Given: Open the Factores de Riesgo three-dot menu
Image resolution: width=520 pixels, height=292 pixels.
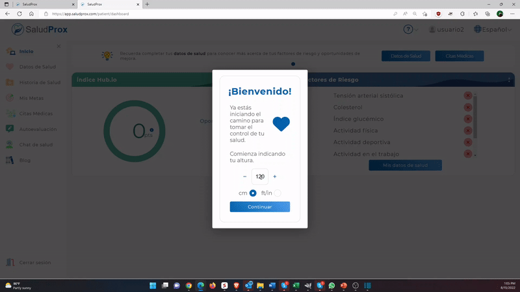Looking at the screenshot, I should [x=509, y=80].
